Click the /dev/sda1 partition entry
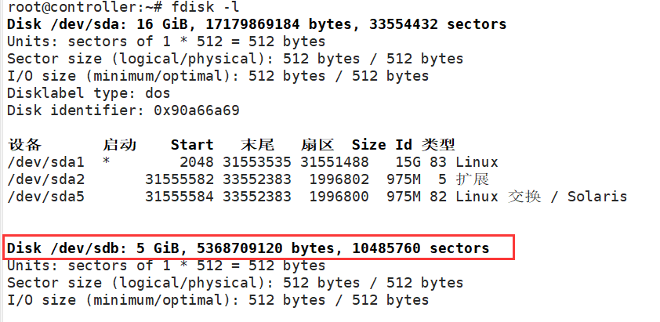Viewport: 660px width, 322px height. coord(45,162)
